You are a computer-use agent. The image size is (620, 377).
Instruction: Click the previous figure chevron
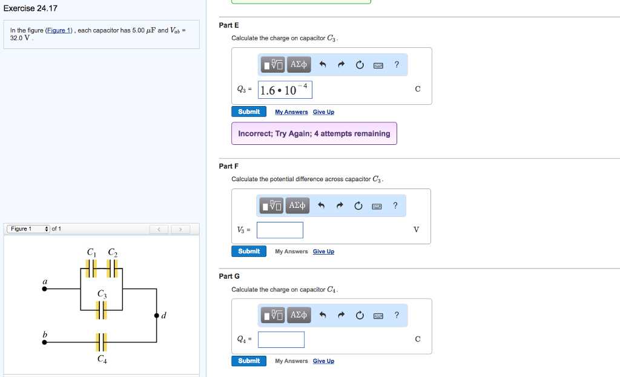159,229
